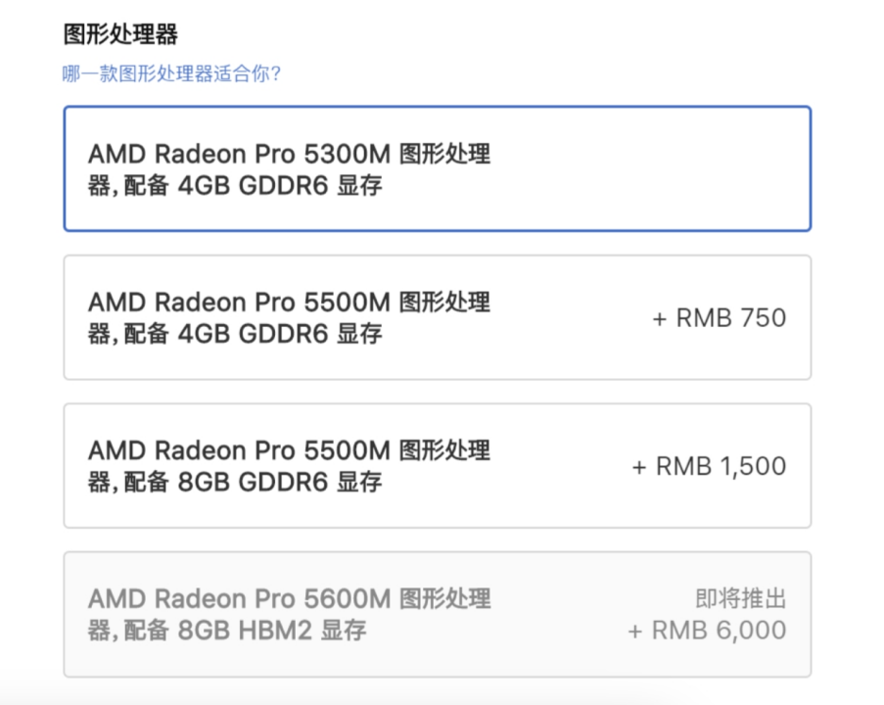Viewport: 884px width, 705px height.
Task: Click the '8GB GDDR6 显存' memory text
Action: tap(280, 482)
